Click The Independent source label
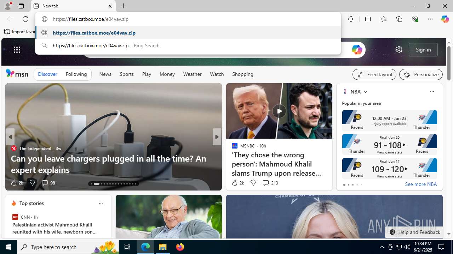 coord(35,148)
